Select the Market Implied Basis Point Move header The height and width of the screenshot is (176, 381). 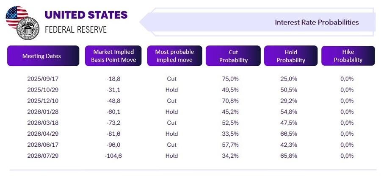(x=113, y=56)
